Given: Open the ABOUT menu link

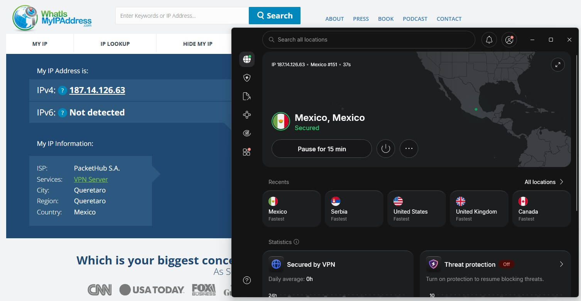Looking at the screenshot, I should coord(334,19).
